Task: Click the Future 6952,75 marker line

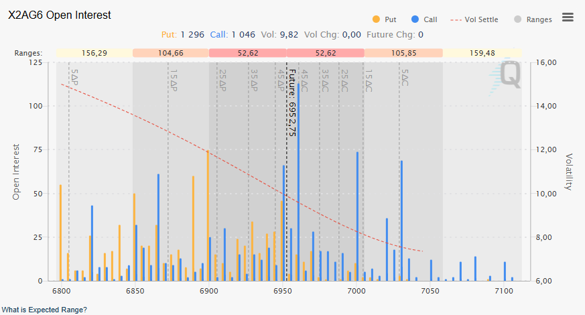Action: (287, 168)
